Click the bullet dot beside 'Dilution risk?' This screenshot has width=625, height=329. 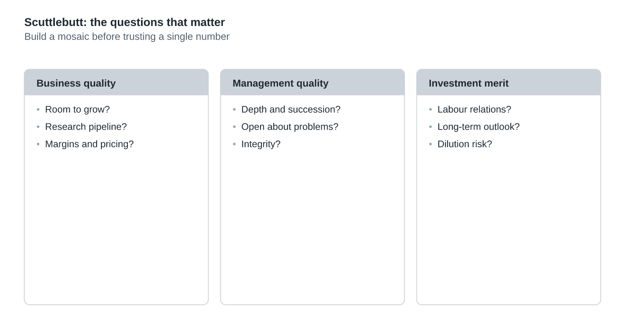(x=431, y=144)
